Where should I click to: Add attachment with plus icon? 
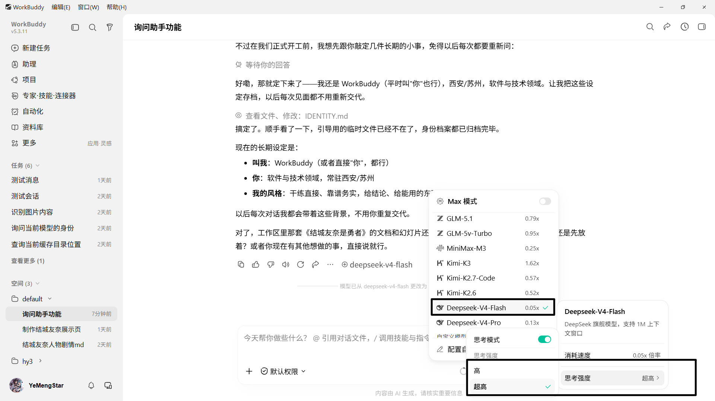249,371
